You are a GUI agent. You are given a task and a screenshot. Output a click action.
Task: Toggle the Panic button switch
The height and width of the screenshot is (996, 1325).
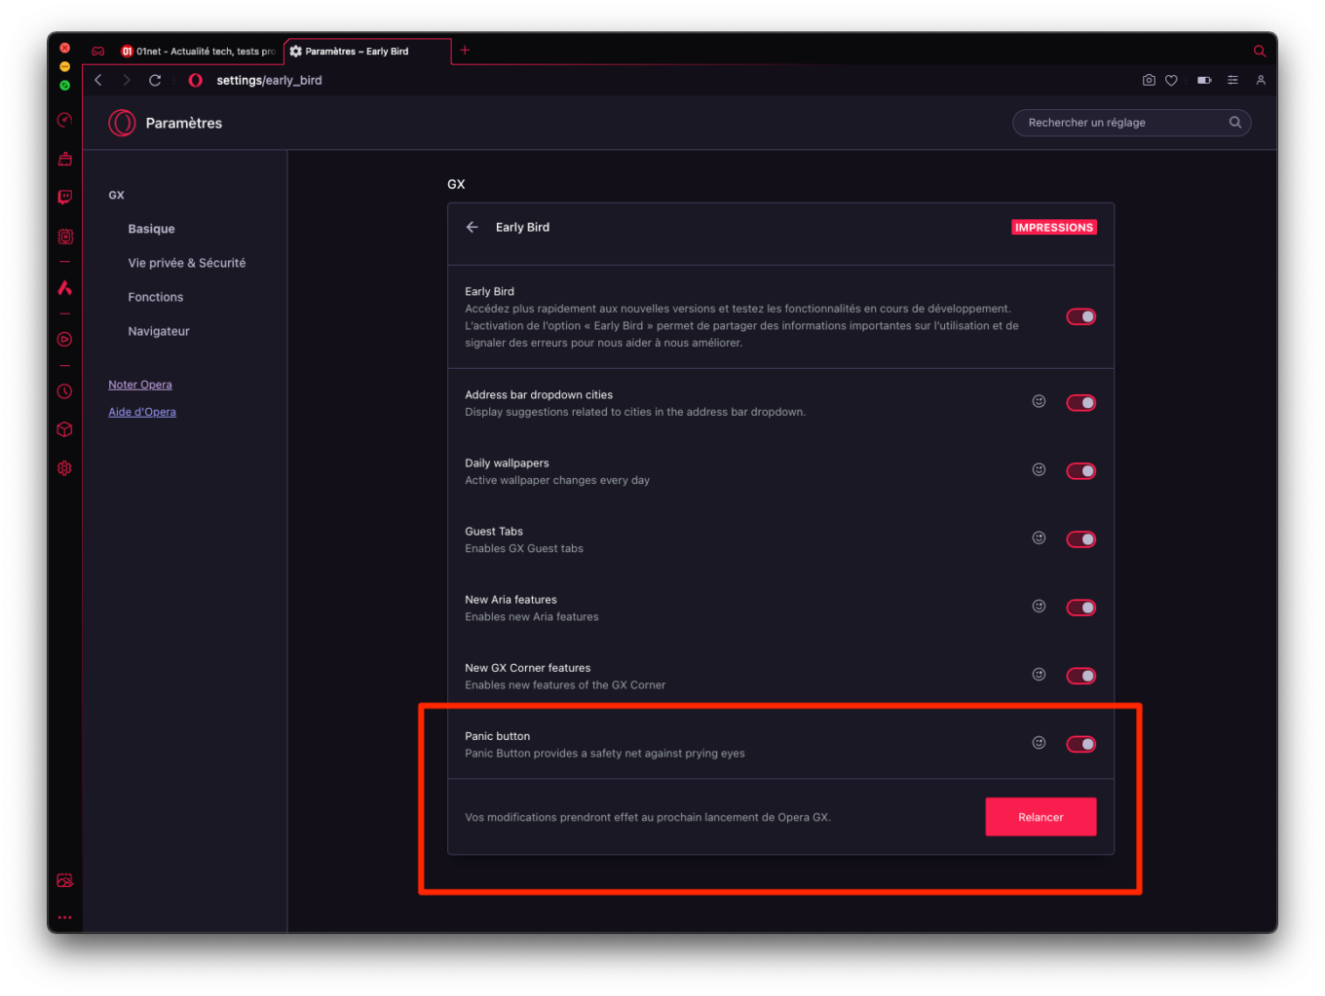[x=1080, y=744]
